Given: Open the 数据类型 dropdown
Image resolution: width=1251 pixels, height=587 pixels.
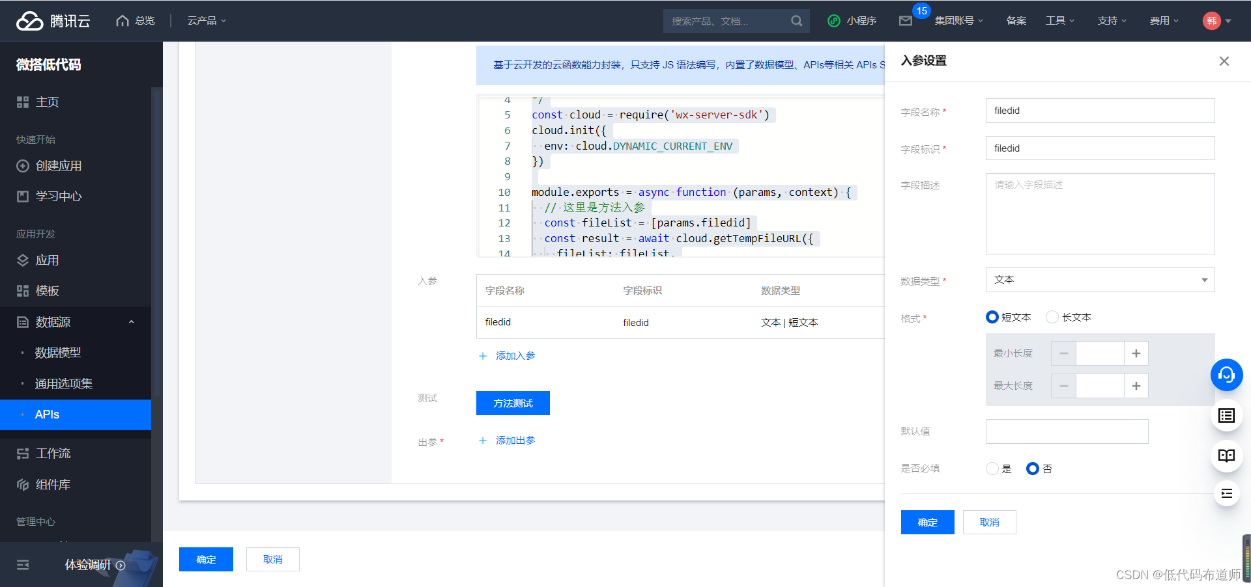Looking at the screenshot, I should pyautogui.click(x=1100, y=280).
